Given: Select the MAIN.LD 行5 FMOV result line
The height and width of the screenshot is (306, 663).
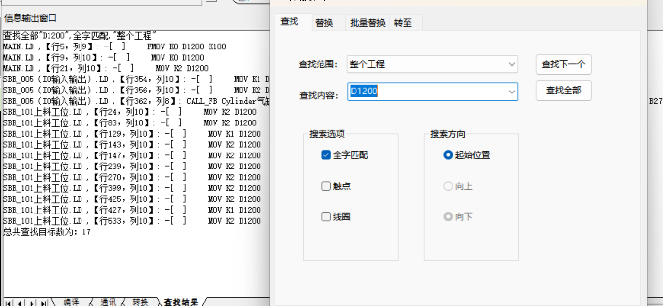Looking at the screenshot, I should [114, 47].
